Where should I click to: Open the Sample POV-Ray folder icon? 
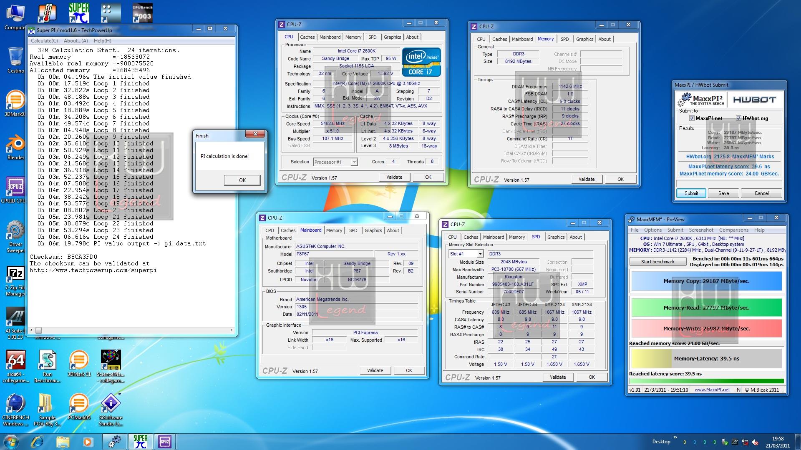click(47, 410)
